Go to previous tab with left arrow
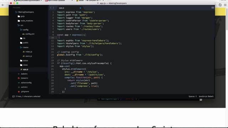 coord(51,8)
